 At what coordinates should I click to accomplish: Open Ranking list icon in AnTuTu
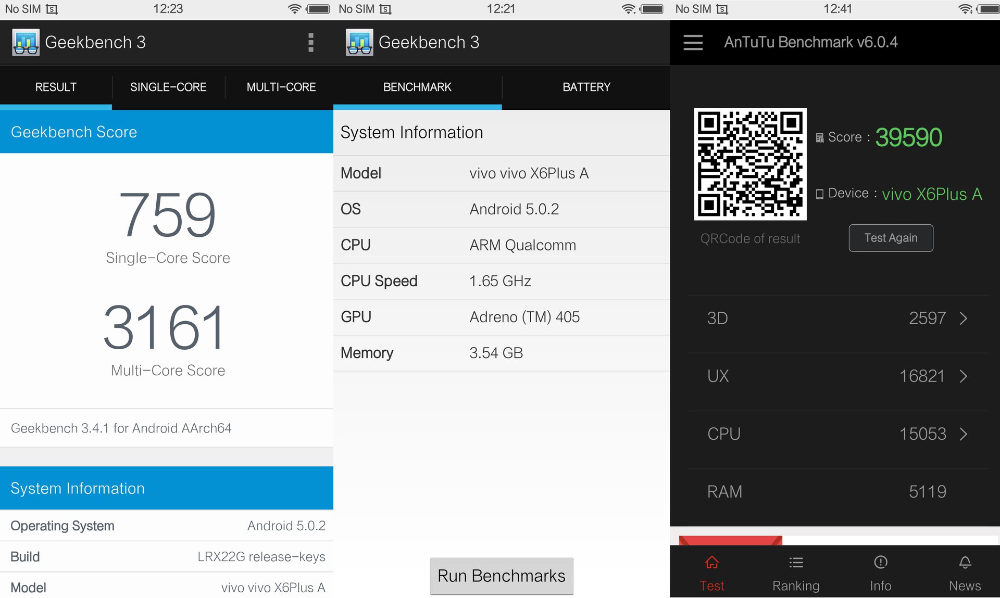coord(796,563)
